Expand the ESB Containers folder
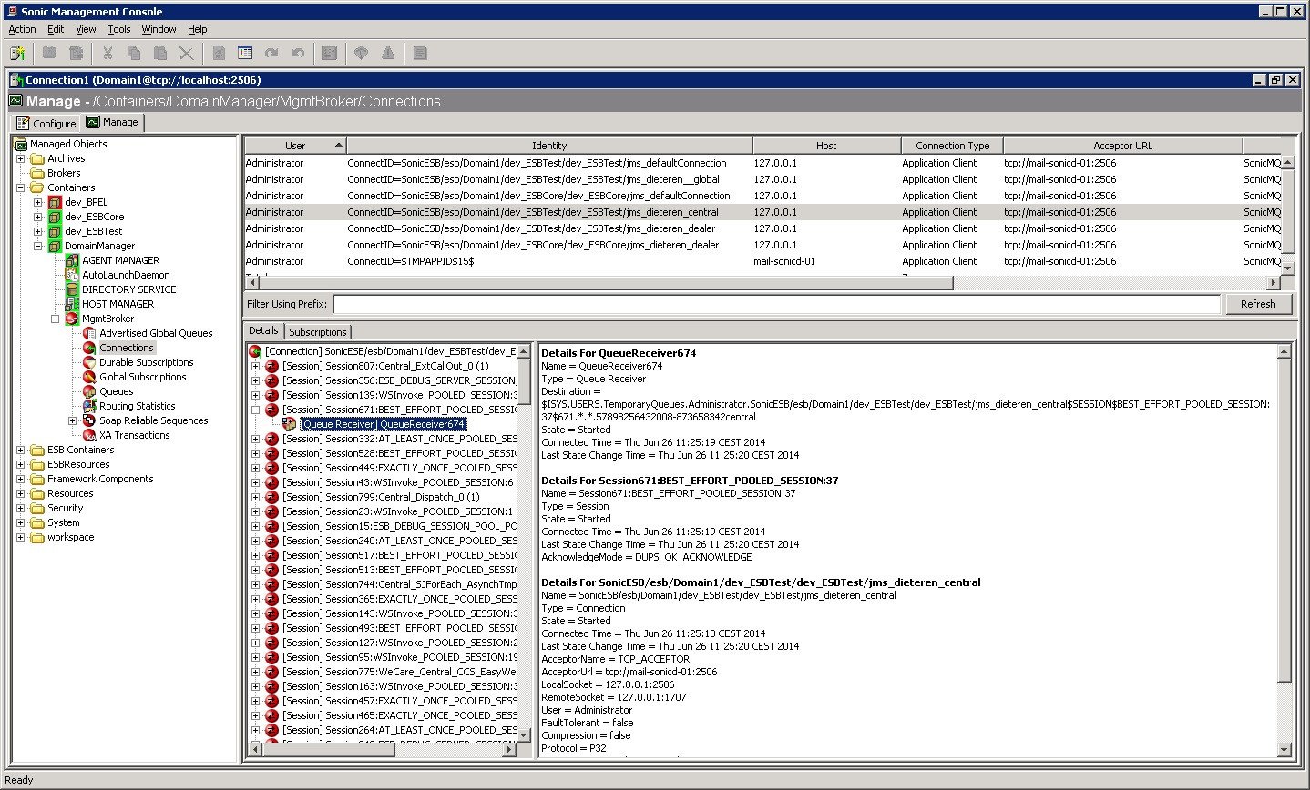Viewport: 1310px width, 790px height. [21, 450]
